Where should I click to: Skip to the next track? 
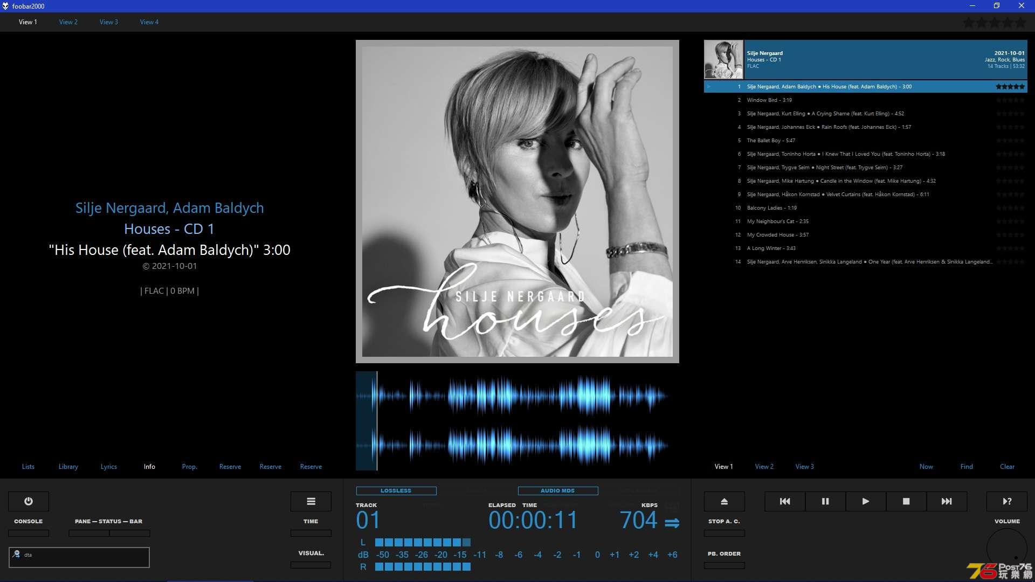[947, 501]
